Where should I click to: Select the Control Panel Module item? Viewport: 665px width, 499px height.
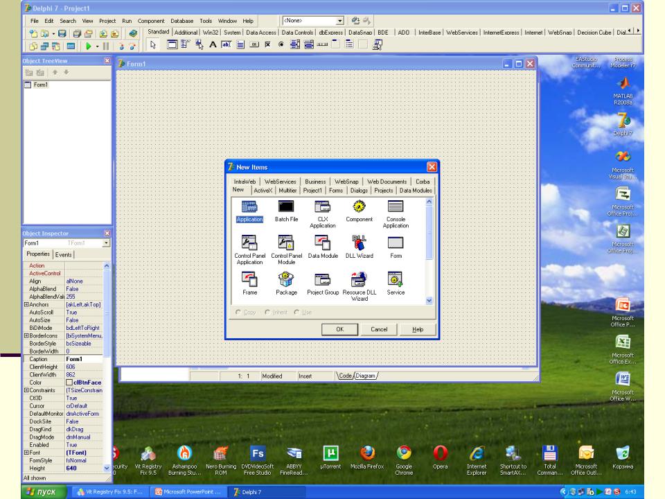click(x=286, y=251)
